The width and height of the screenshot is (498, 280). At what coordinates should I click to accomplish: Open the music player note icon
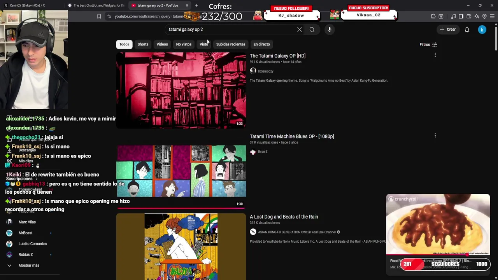(453, 16)
